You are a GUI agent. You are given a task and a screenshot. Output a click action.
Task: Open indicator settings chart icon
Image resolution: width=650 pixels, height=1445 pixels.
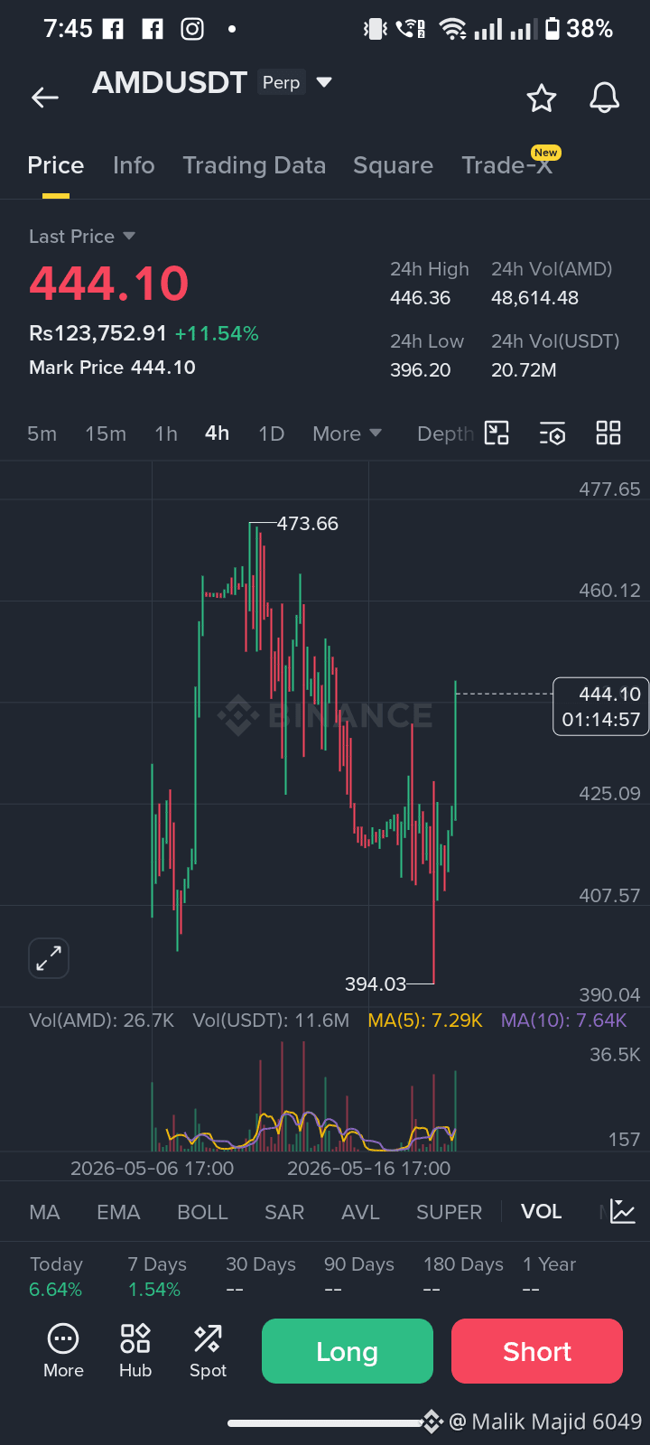[x=623, y=1211]
